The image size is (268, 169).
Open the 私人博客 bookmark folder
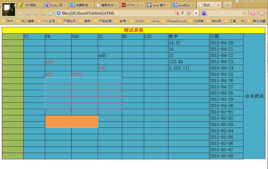(25, 21)
